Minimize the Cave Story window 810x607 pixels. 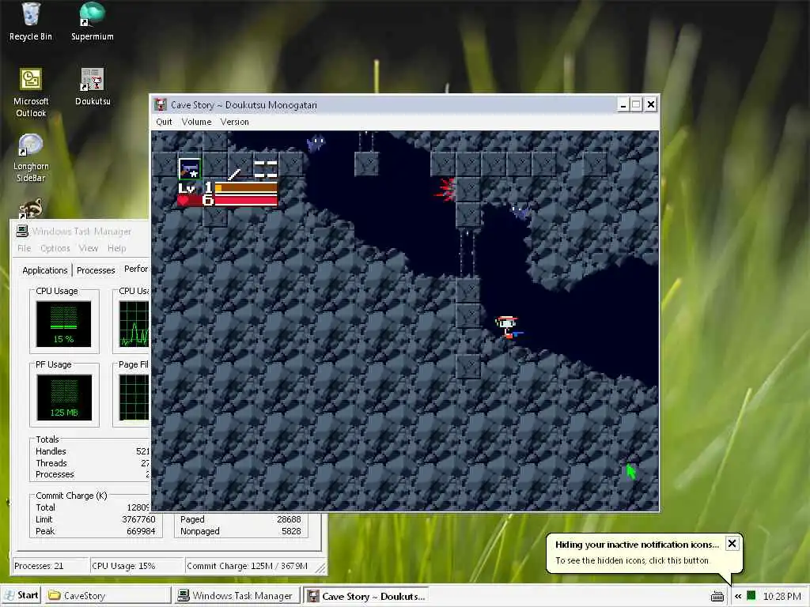pyautogui.click(x=623, y=105)
